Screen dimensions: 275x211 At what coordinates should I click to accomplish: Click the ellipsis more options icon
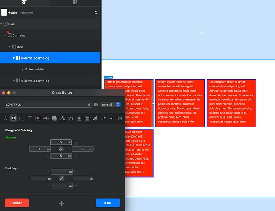(x=111, y=119)
